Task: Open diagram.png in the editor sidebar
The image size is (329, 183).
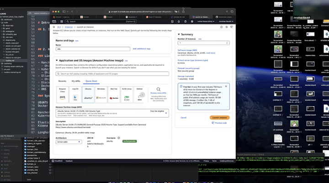Action: pos(9,40)
